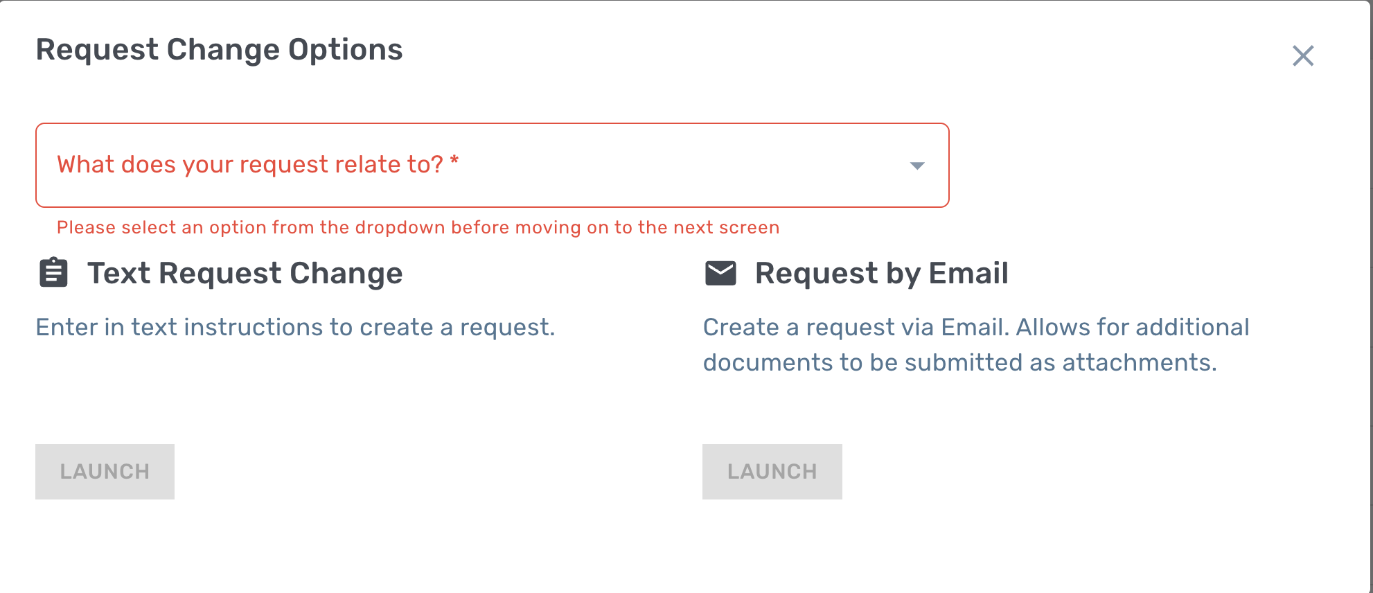Click the 'Request Change Options' dialog title
The width and height of the screenshot is (1373, 593).
219,50
